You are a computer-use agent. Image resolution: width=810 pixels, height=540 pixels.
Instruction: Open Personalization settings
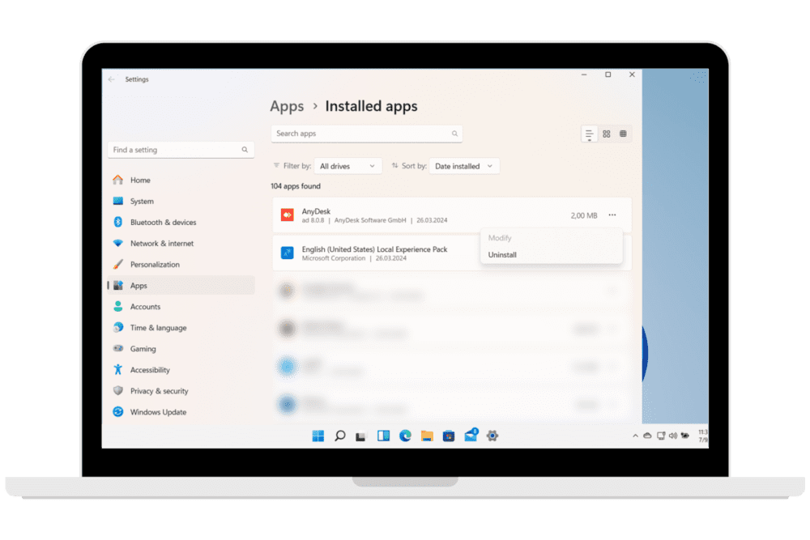(x=181, y=264)
